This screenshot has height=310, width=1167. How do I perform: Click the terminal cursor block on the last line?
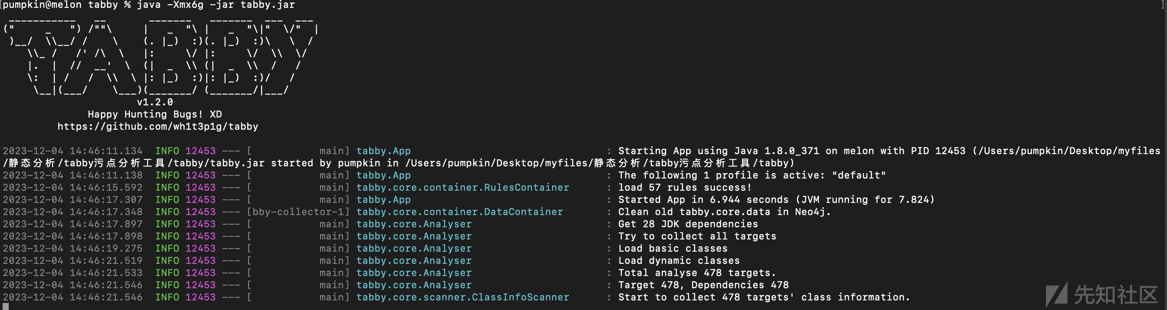[5, 307]
